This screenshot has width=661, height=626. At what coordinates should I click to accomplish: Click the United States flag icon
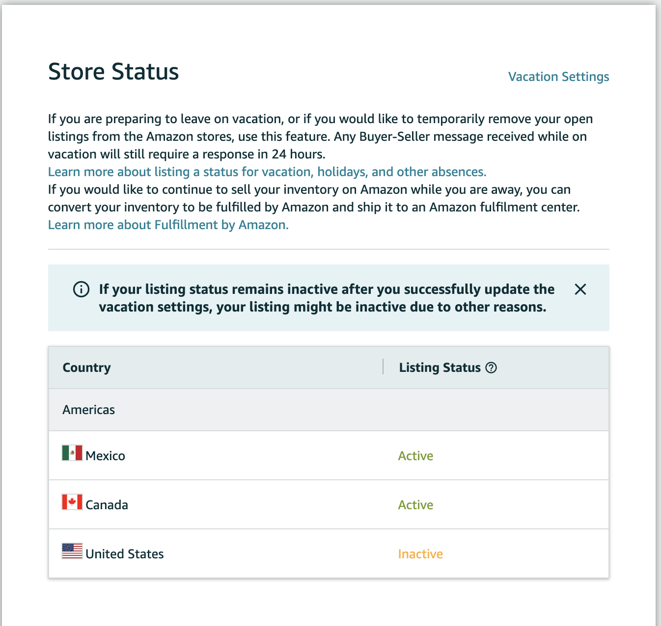pyautogui.click(x=72, y=551)
